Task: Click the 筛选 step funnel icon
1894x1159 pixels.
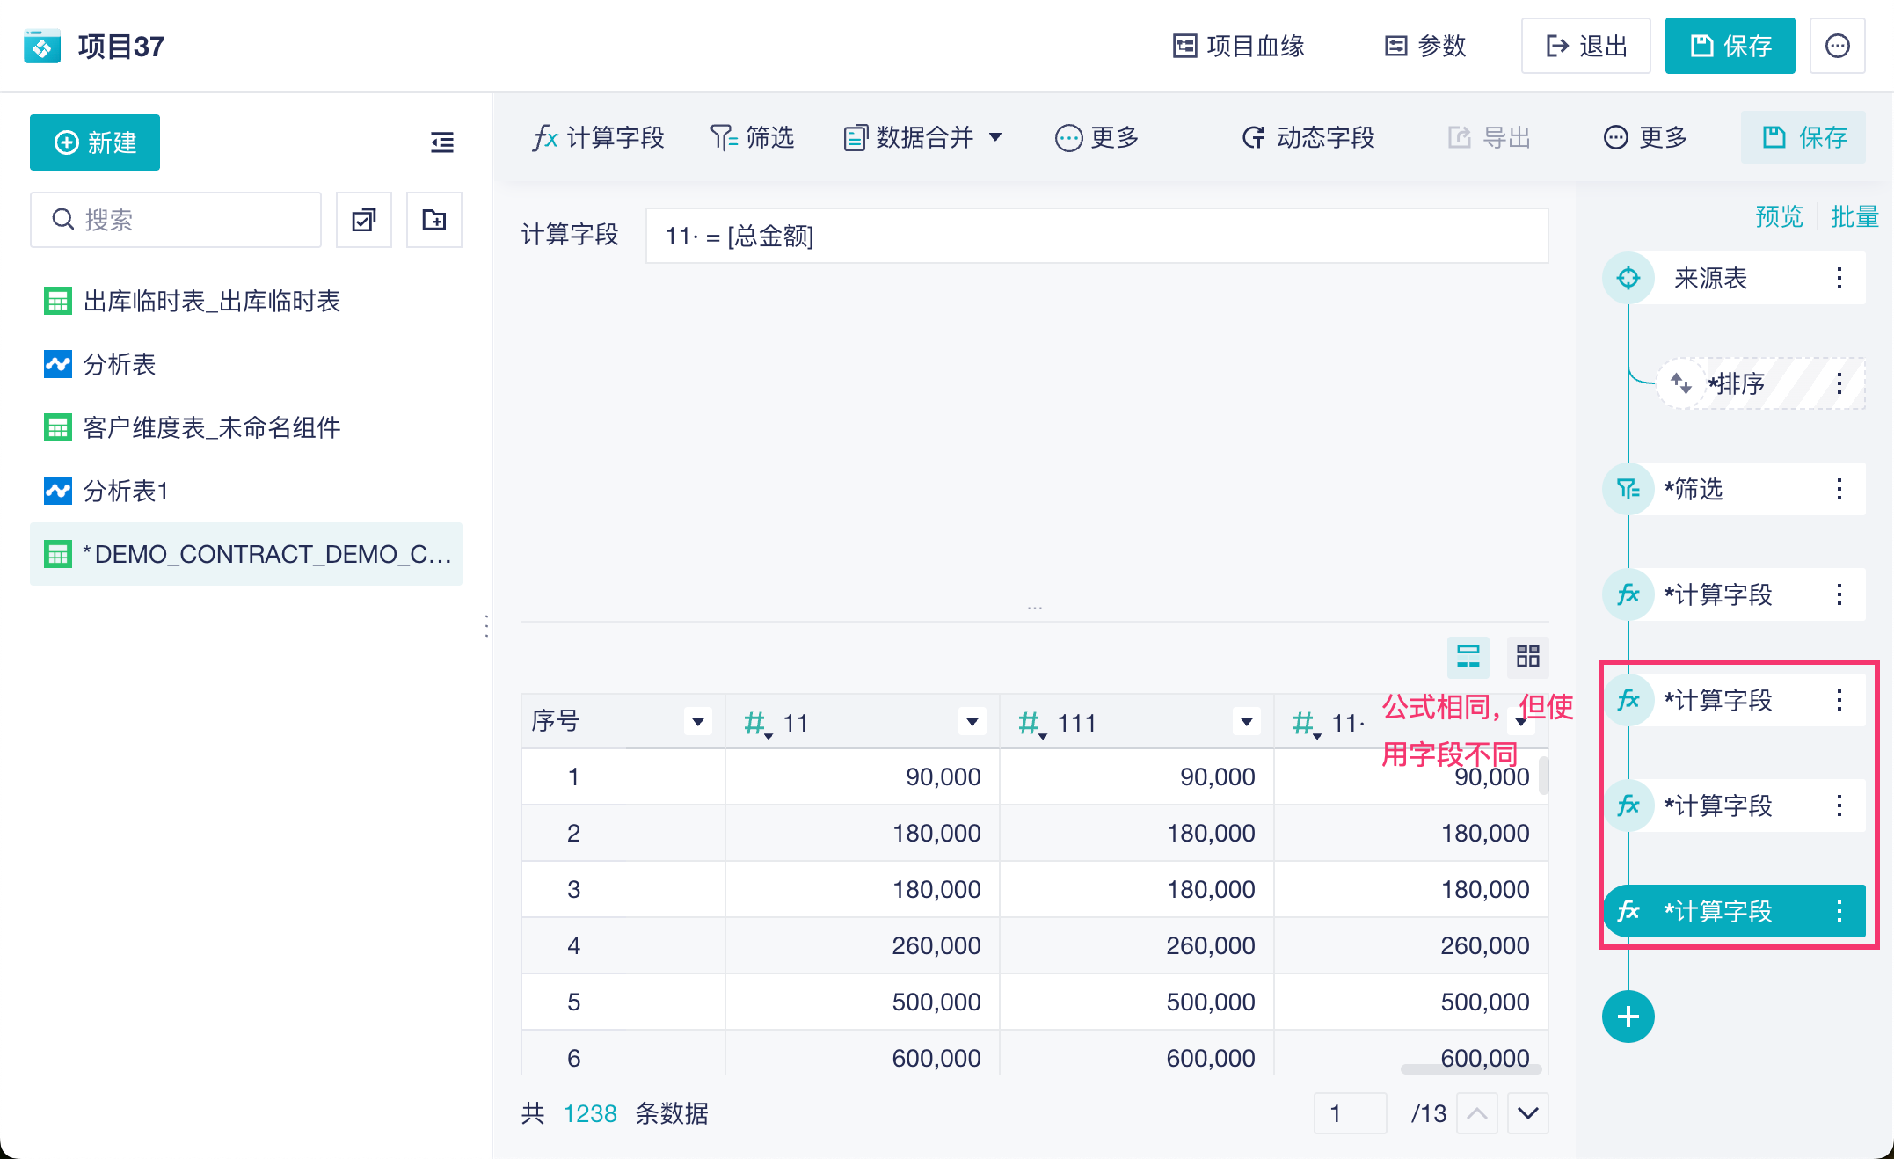Action: (1628, 490)
